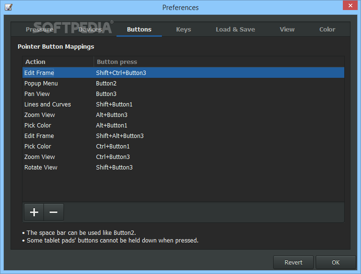Choose the Lines and Curves row
361x274 pixels.
pos(48,105)
